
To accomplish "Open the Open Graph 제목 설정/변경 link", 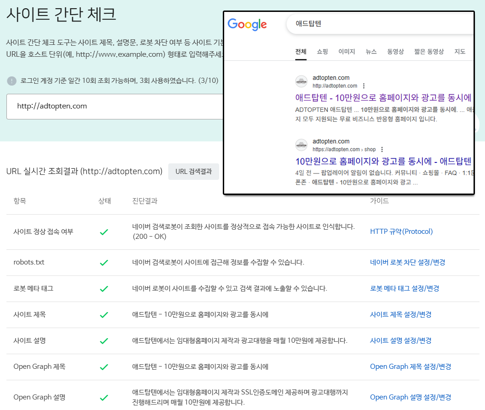I will [x=410, y=367].
